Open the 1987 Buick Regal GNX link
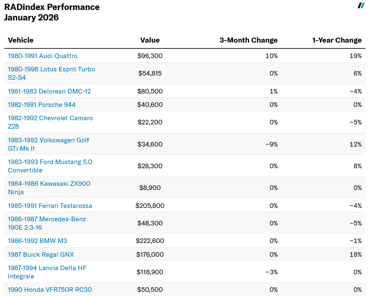 (41, 254)
